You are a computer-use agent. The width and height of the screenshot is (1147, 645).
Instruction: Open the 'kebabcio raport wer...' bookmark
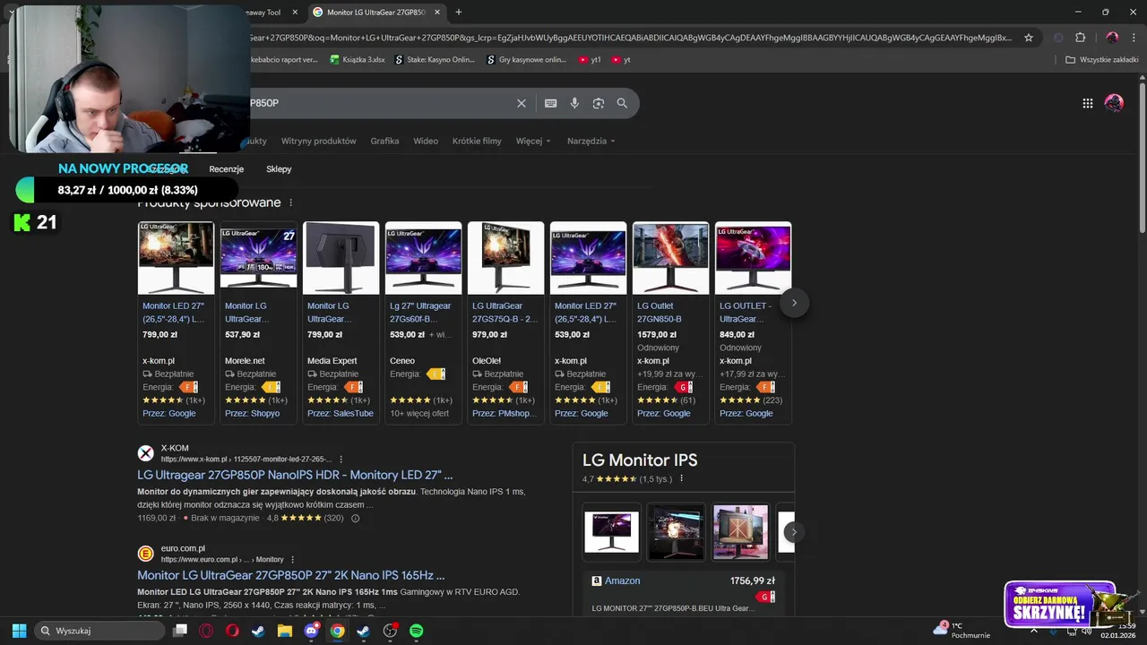coord(283,60)
